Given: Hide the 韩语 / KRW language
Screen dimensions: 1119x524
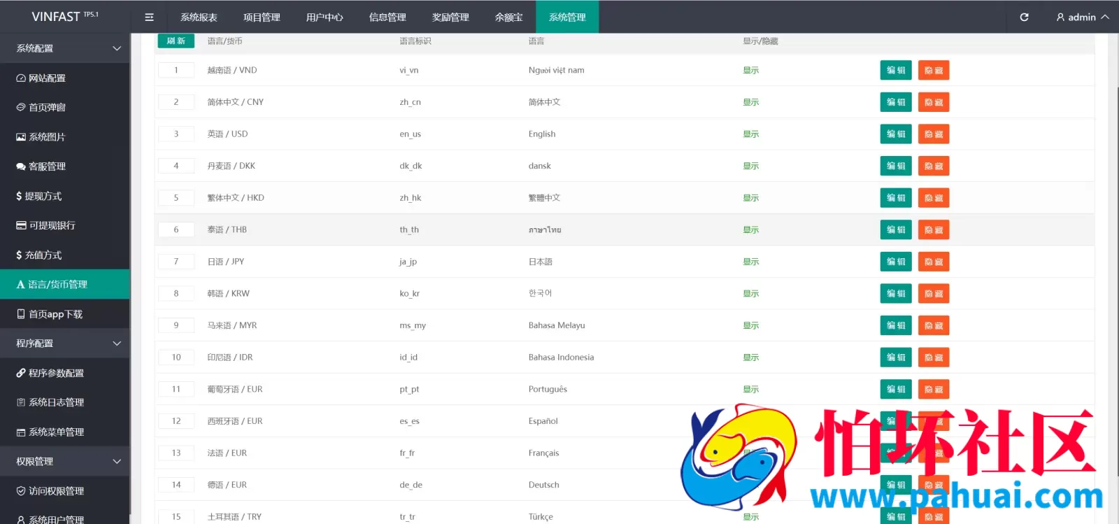Looking at the screenshot, I should click(934, 293).
